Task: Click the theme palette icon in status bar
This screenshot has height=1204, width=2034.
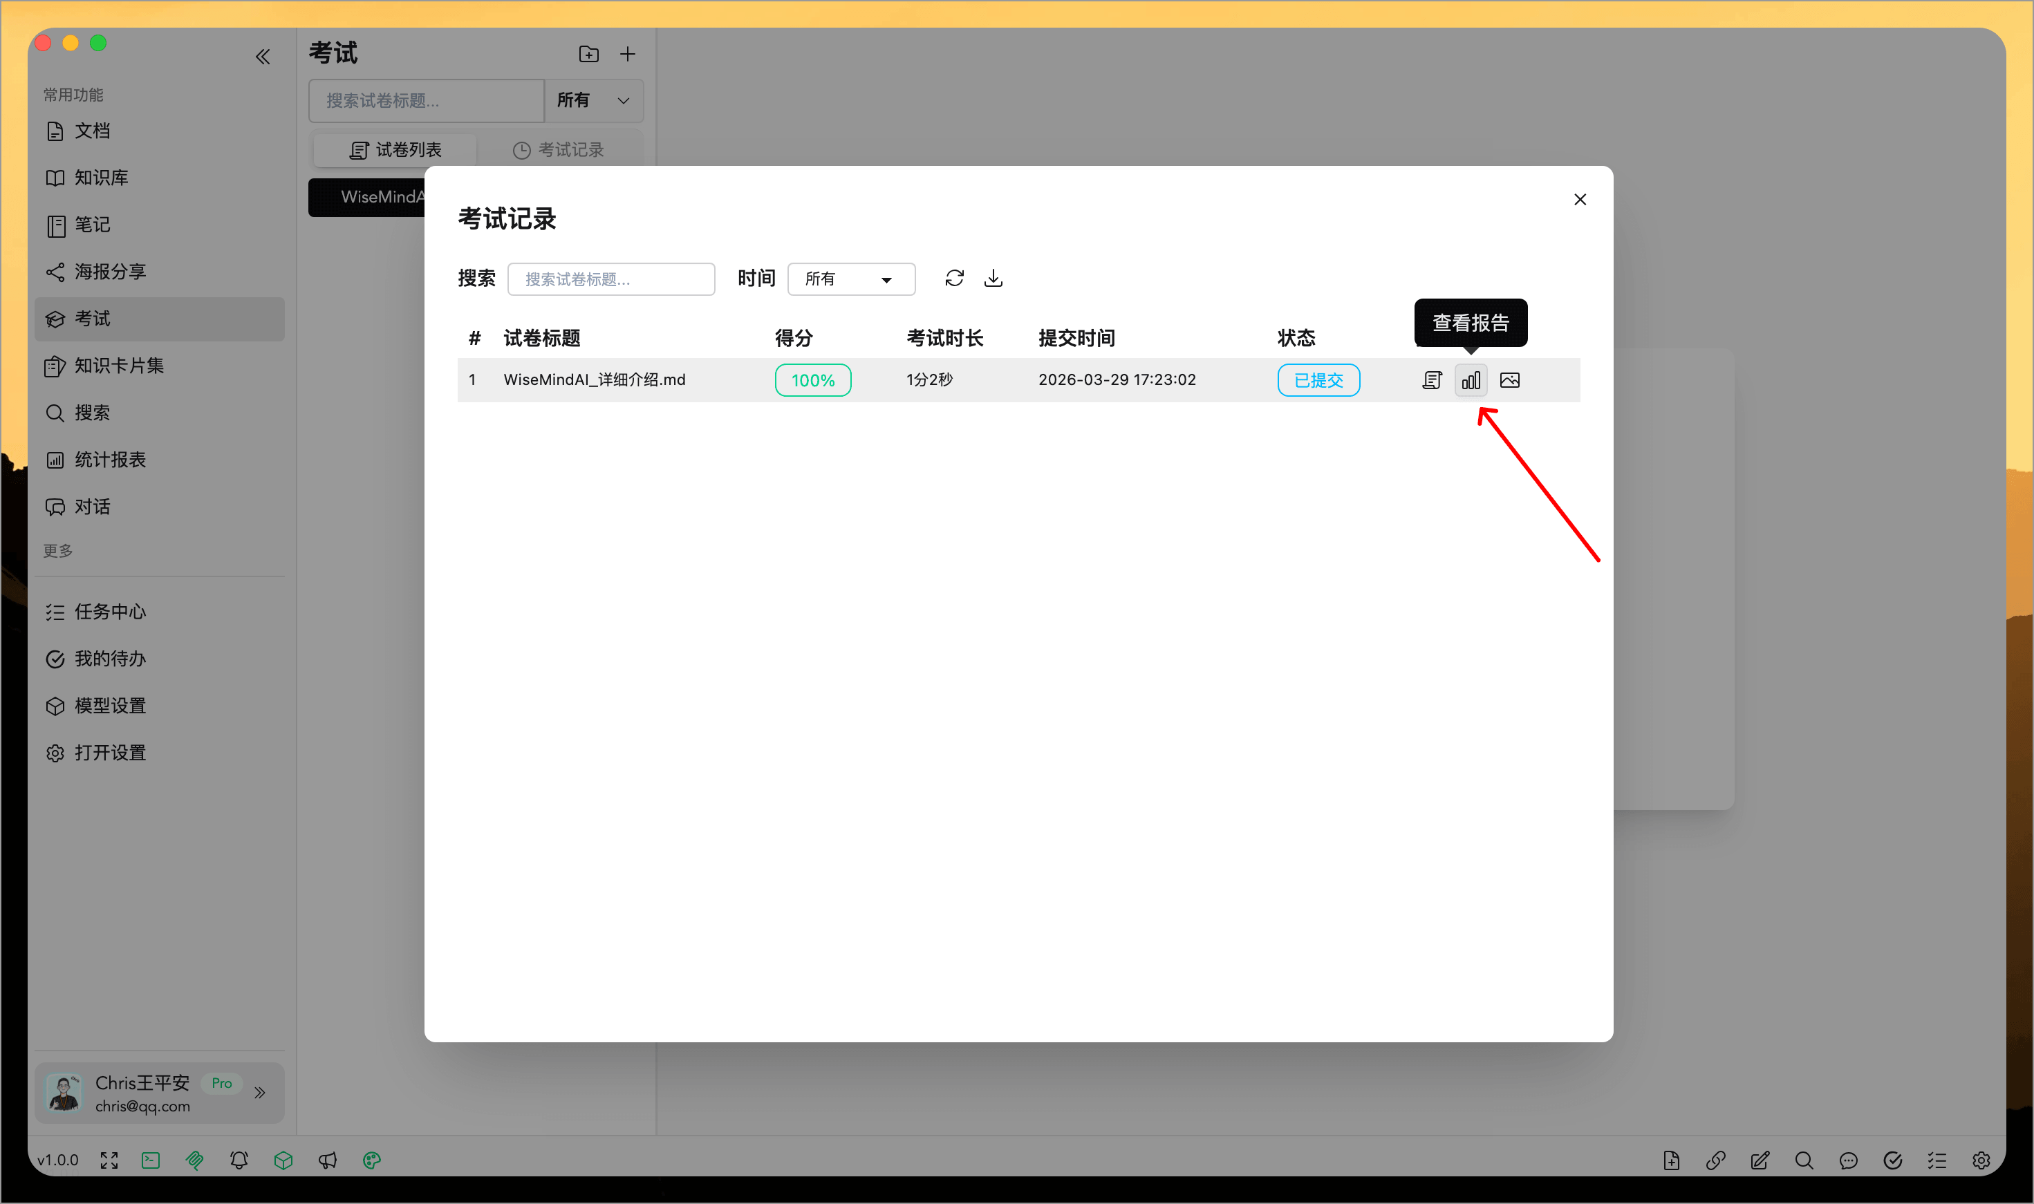Action: coord(371,1160)
